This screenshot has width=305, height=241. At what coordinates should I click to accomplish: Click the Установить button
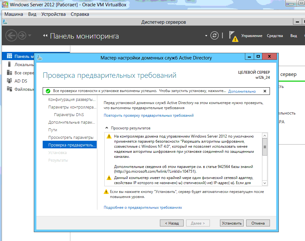(232, 223)
